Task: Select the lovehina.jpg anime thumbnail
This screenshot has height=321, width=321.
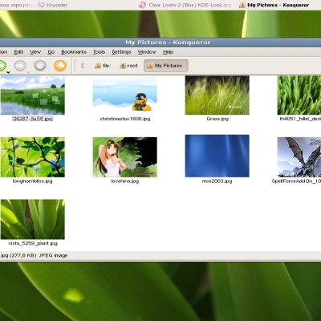Action: click(x=125, y=157)
